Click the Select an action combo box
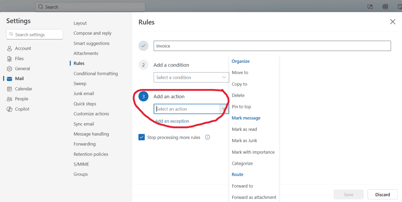 coord(191,109)
